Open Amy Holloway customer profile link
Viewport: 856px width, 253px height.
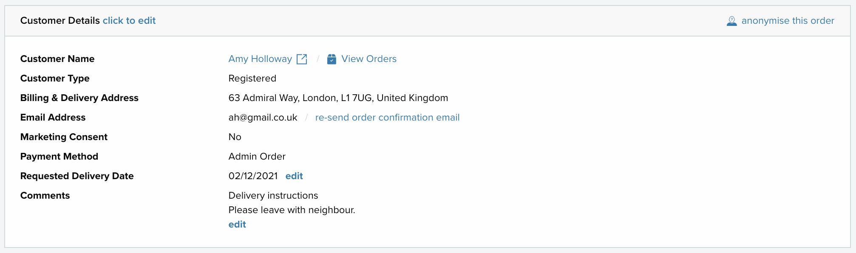coord(260,59)
